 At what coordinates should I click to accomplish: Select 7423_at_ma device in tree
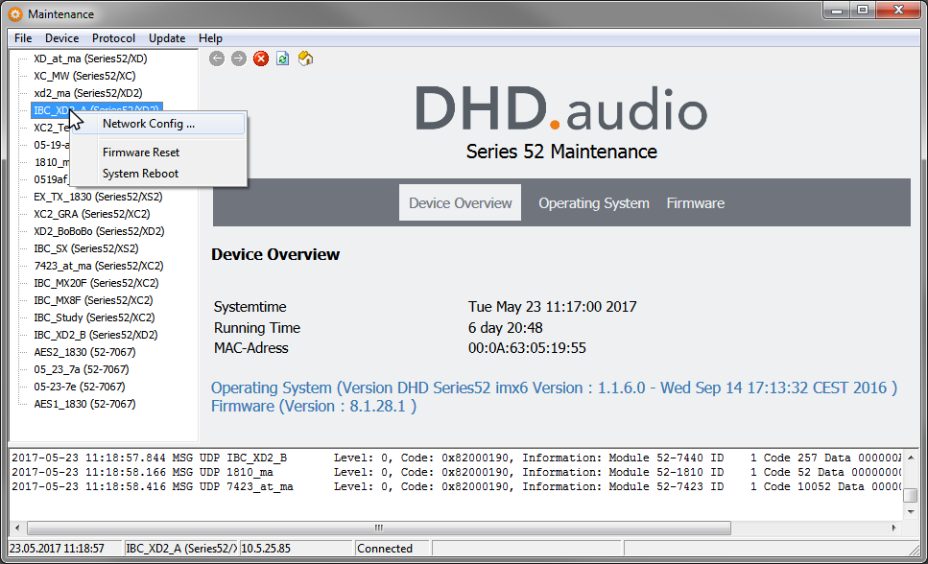pyautogui.click(x=98, y=266)
